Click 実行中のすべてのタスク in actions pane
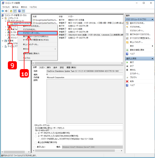155x158 pixels. click(140, 34)
